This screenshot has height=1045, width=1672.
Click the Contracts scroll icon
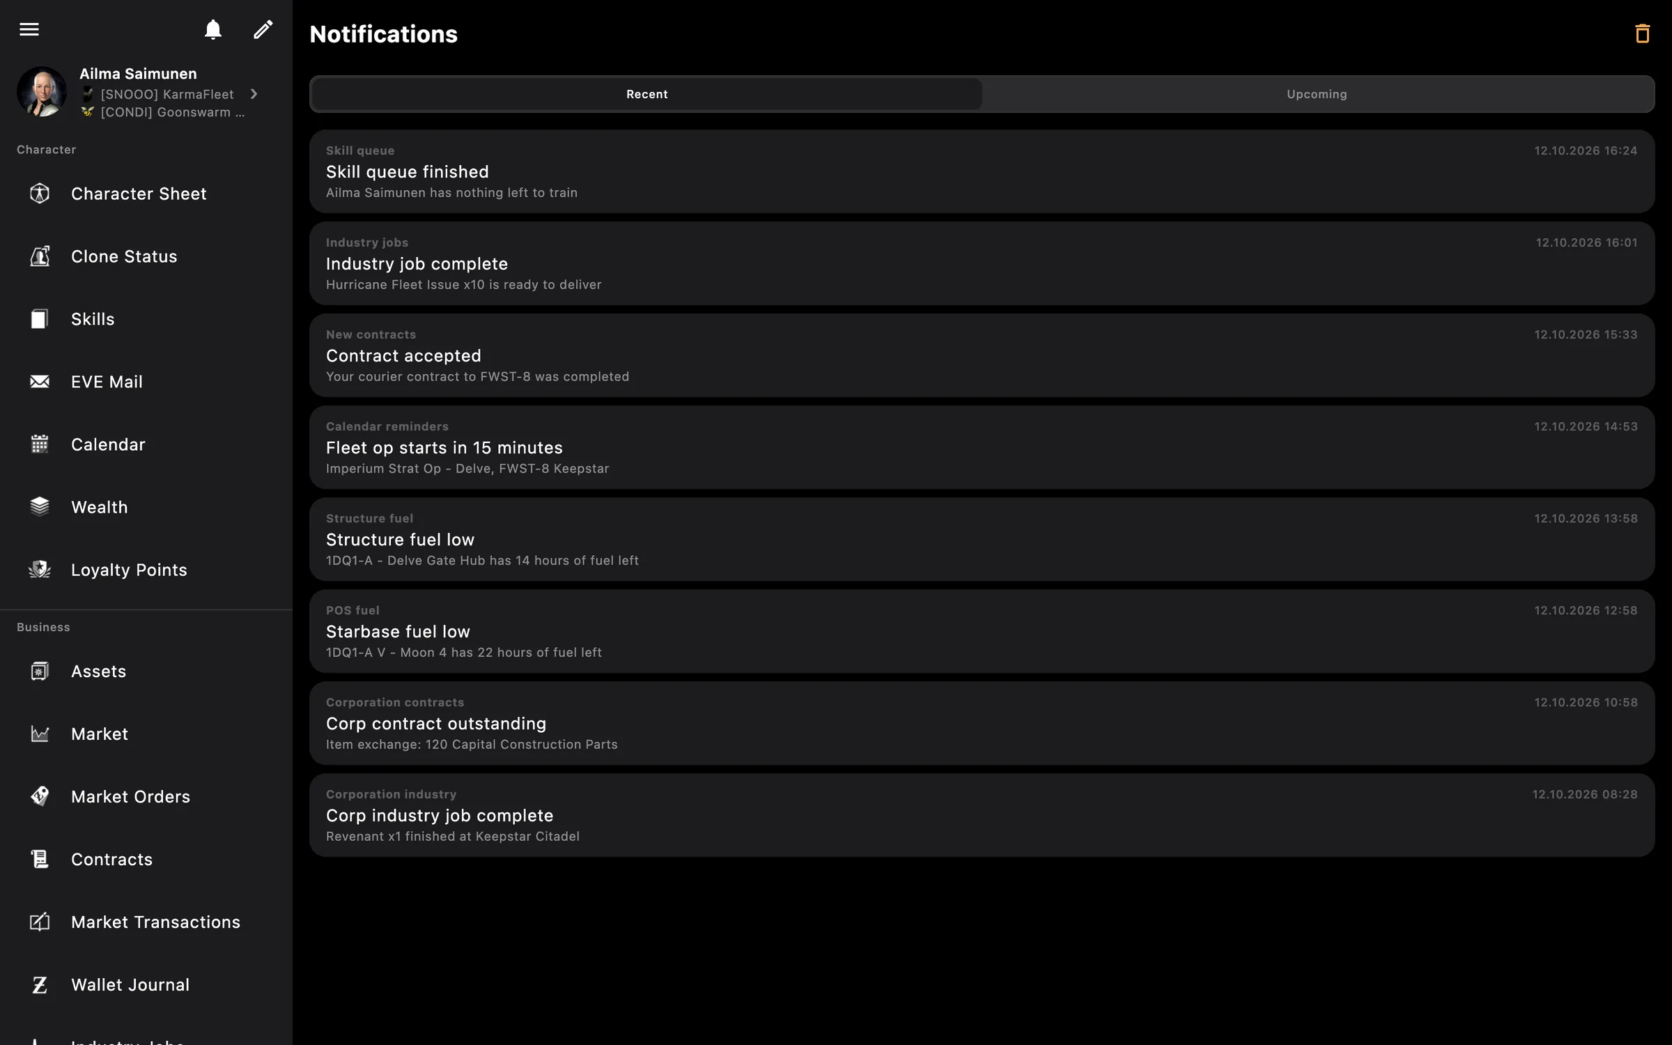point(40,859)
